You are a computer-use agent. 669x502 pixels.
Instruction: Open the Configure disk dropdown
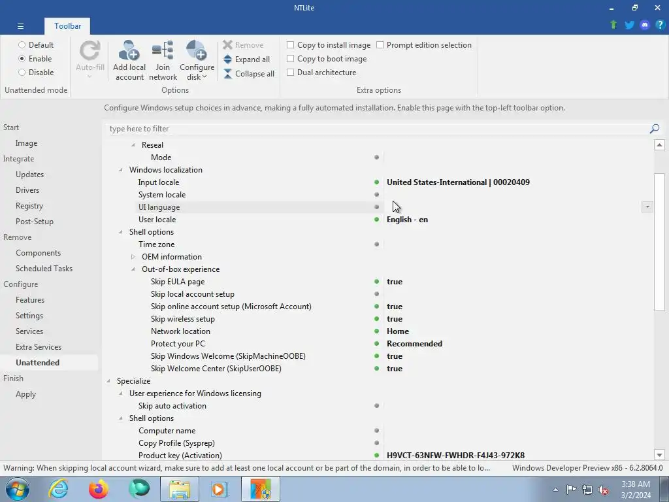[197, 60]
